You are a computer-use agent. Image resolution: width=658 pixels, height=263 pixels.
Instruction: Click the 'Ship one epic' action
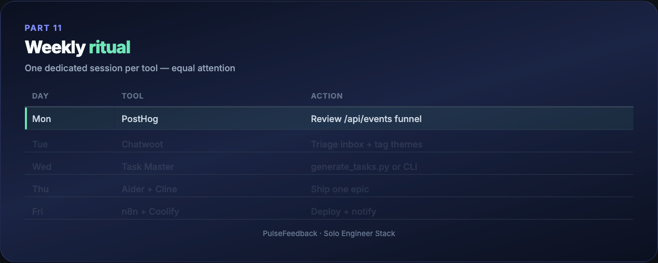pos(340,189)
